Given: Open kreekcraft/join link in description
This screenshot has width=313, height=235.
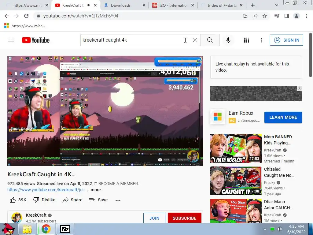Looking at the screenshot, I should pos(46,190).
